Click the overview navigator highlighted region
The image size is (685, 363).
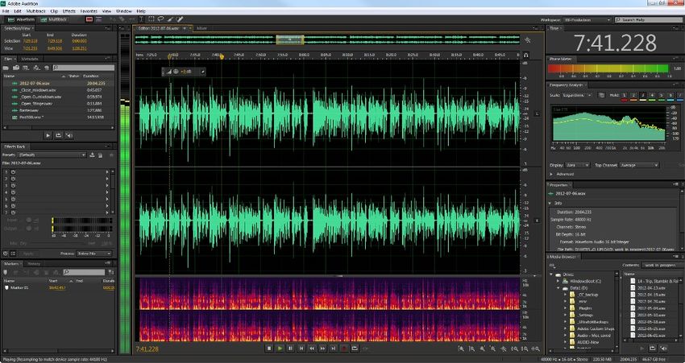(x=289, y=39)
